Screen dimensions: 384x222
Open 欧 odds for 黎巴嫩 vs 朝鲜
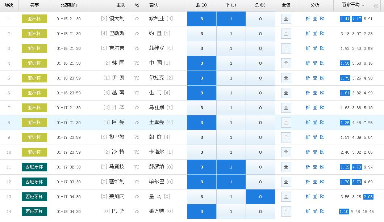point(322,137)
